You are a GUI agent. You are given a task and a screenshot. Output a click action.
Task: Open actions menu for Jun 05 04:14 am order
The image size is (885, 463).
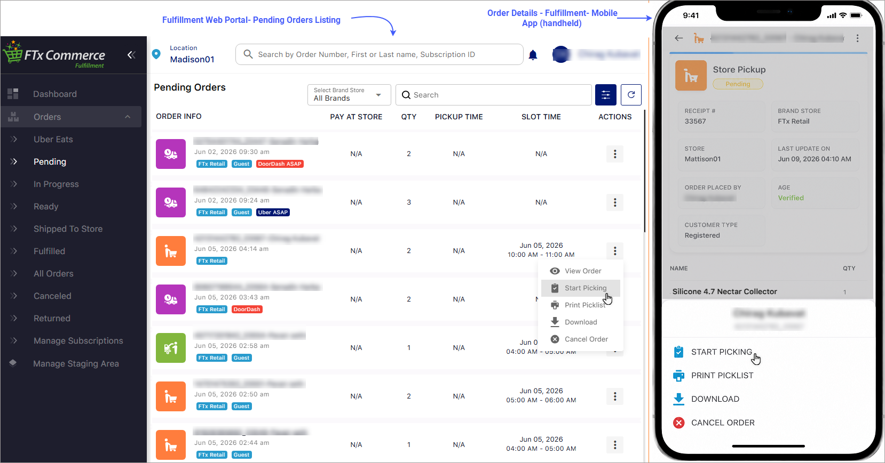point(615,251)
